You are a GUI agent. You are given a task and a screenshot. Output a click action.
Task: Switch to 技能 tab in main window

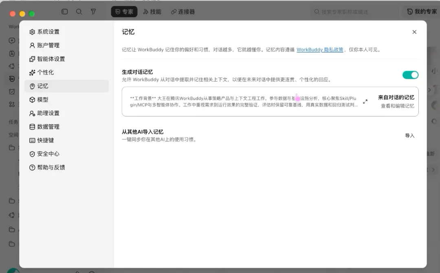(x=152, y=12)
